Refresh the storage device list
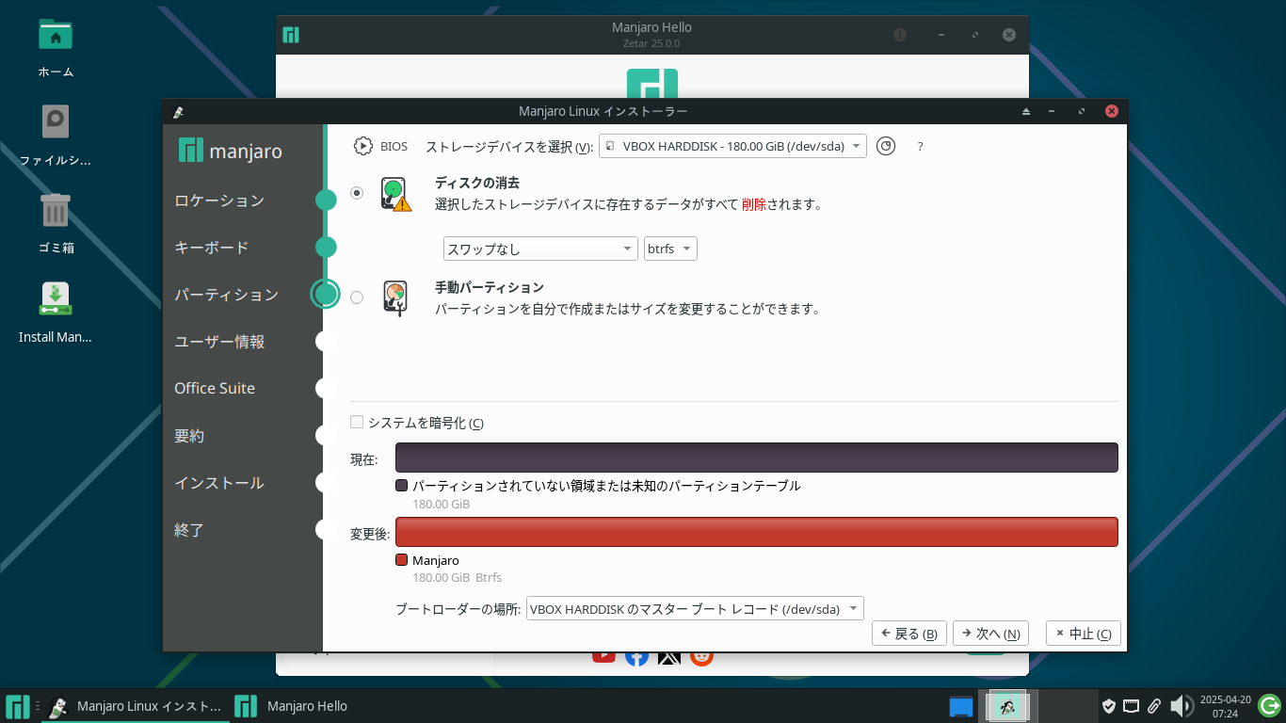The width and height of the screenshot is (1286, 723). tap(885, 146)
